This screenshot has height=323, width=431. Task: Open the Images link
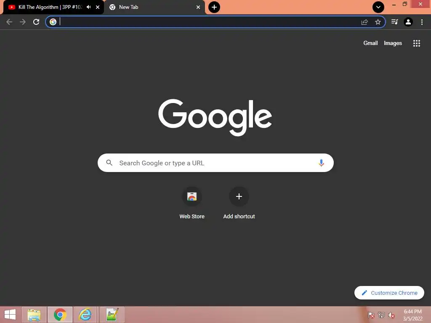coord(393,43)
